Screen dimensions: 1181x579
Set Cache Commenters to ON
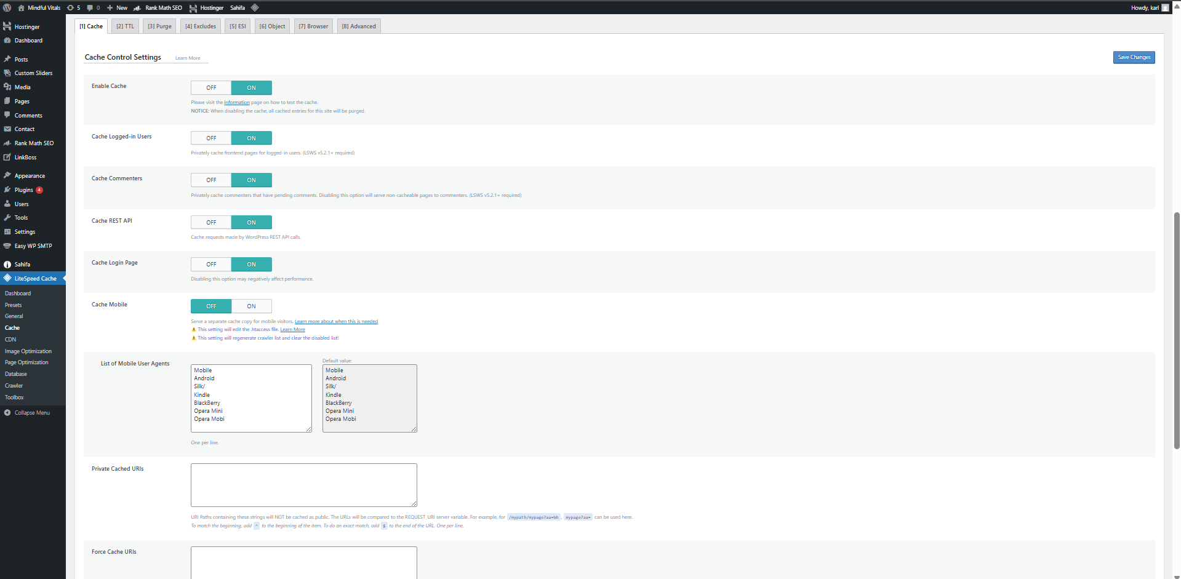(x=251, y=180)
